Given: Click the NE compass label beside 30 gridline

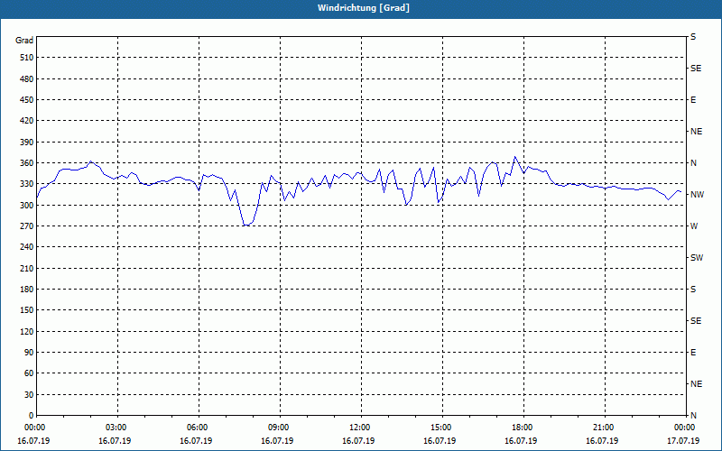Looking at the screenshot, I should (696, 384).
